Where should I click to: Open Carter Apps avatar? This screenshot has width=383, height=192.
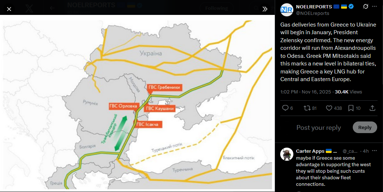tap(287, 154)
